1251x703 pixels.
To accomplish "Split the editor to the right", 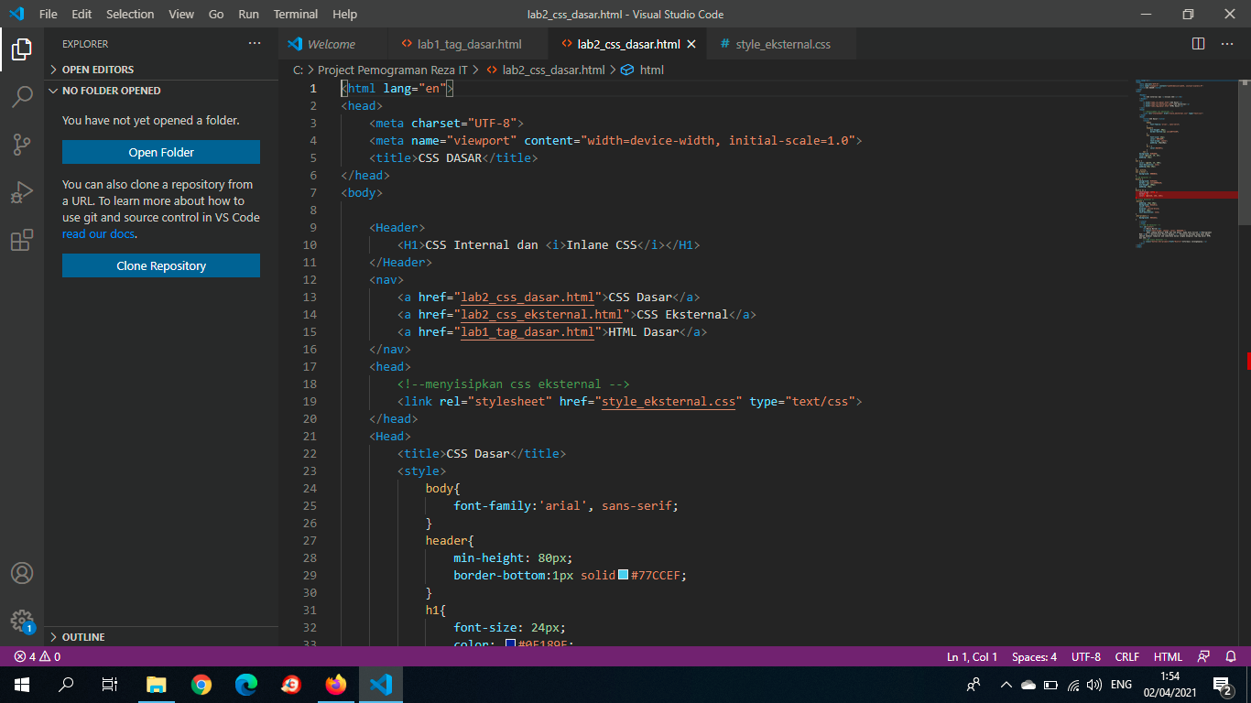I will click(1198, 43).
